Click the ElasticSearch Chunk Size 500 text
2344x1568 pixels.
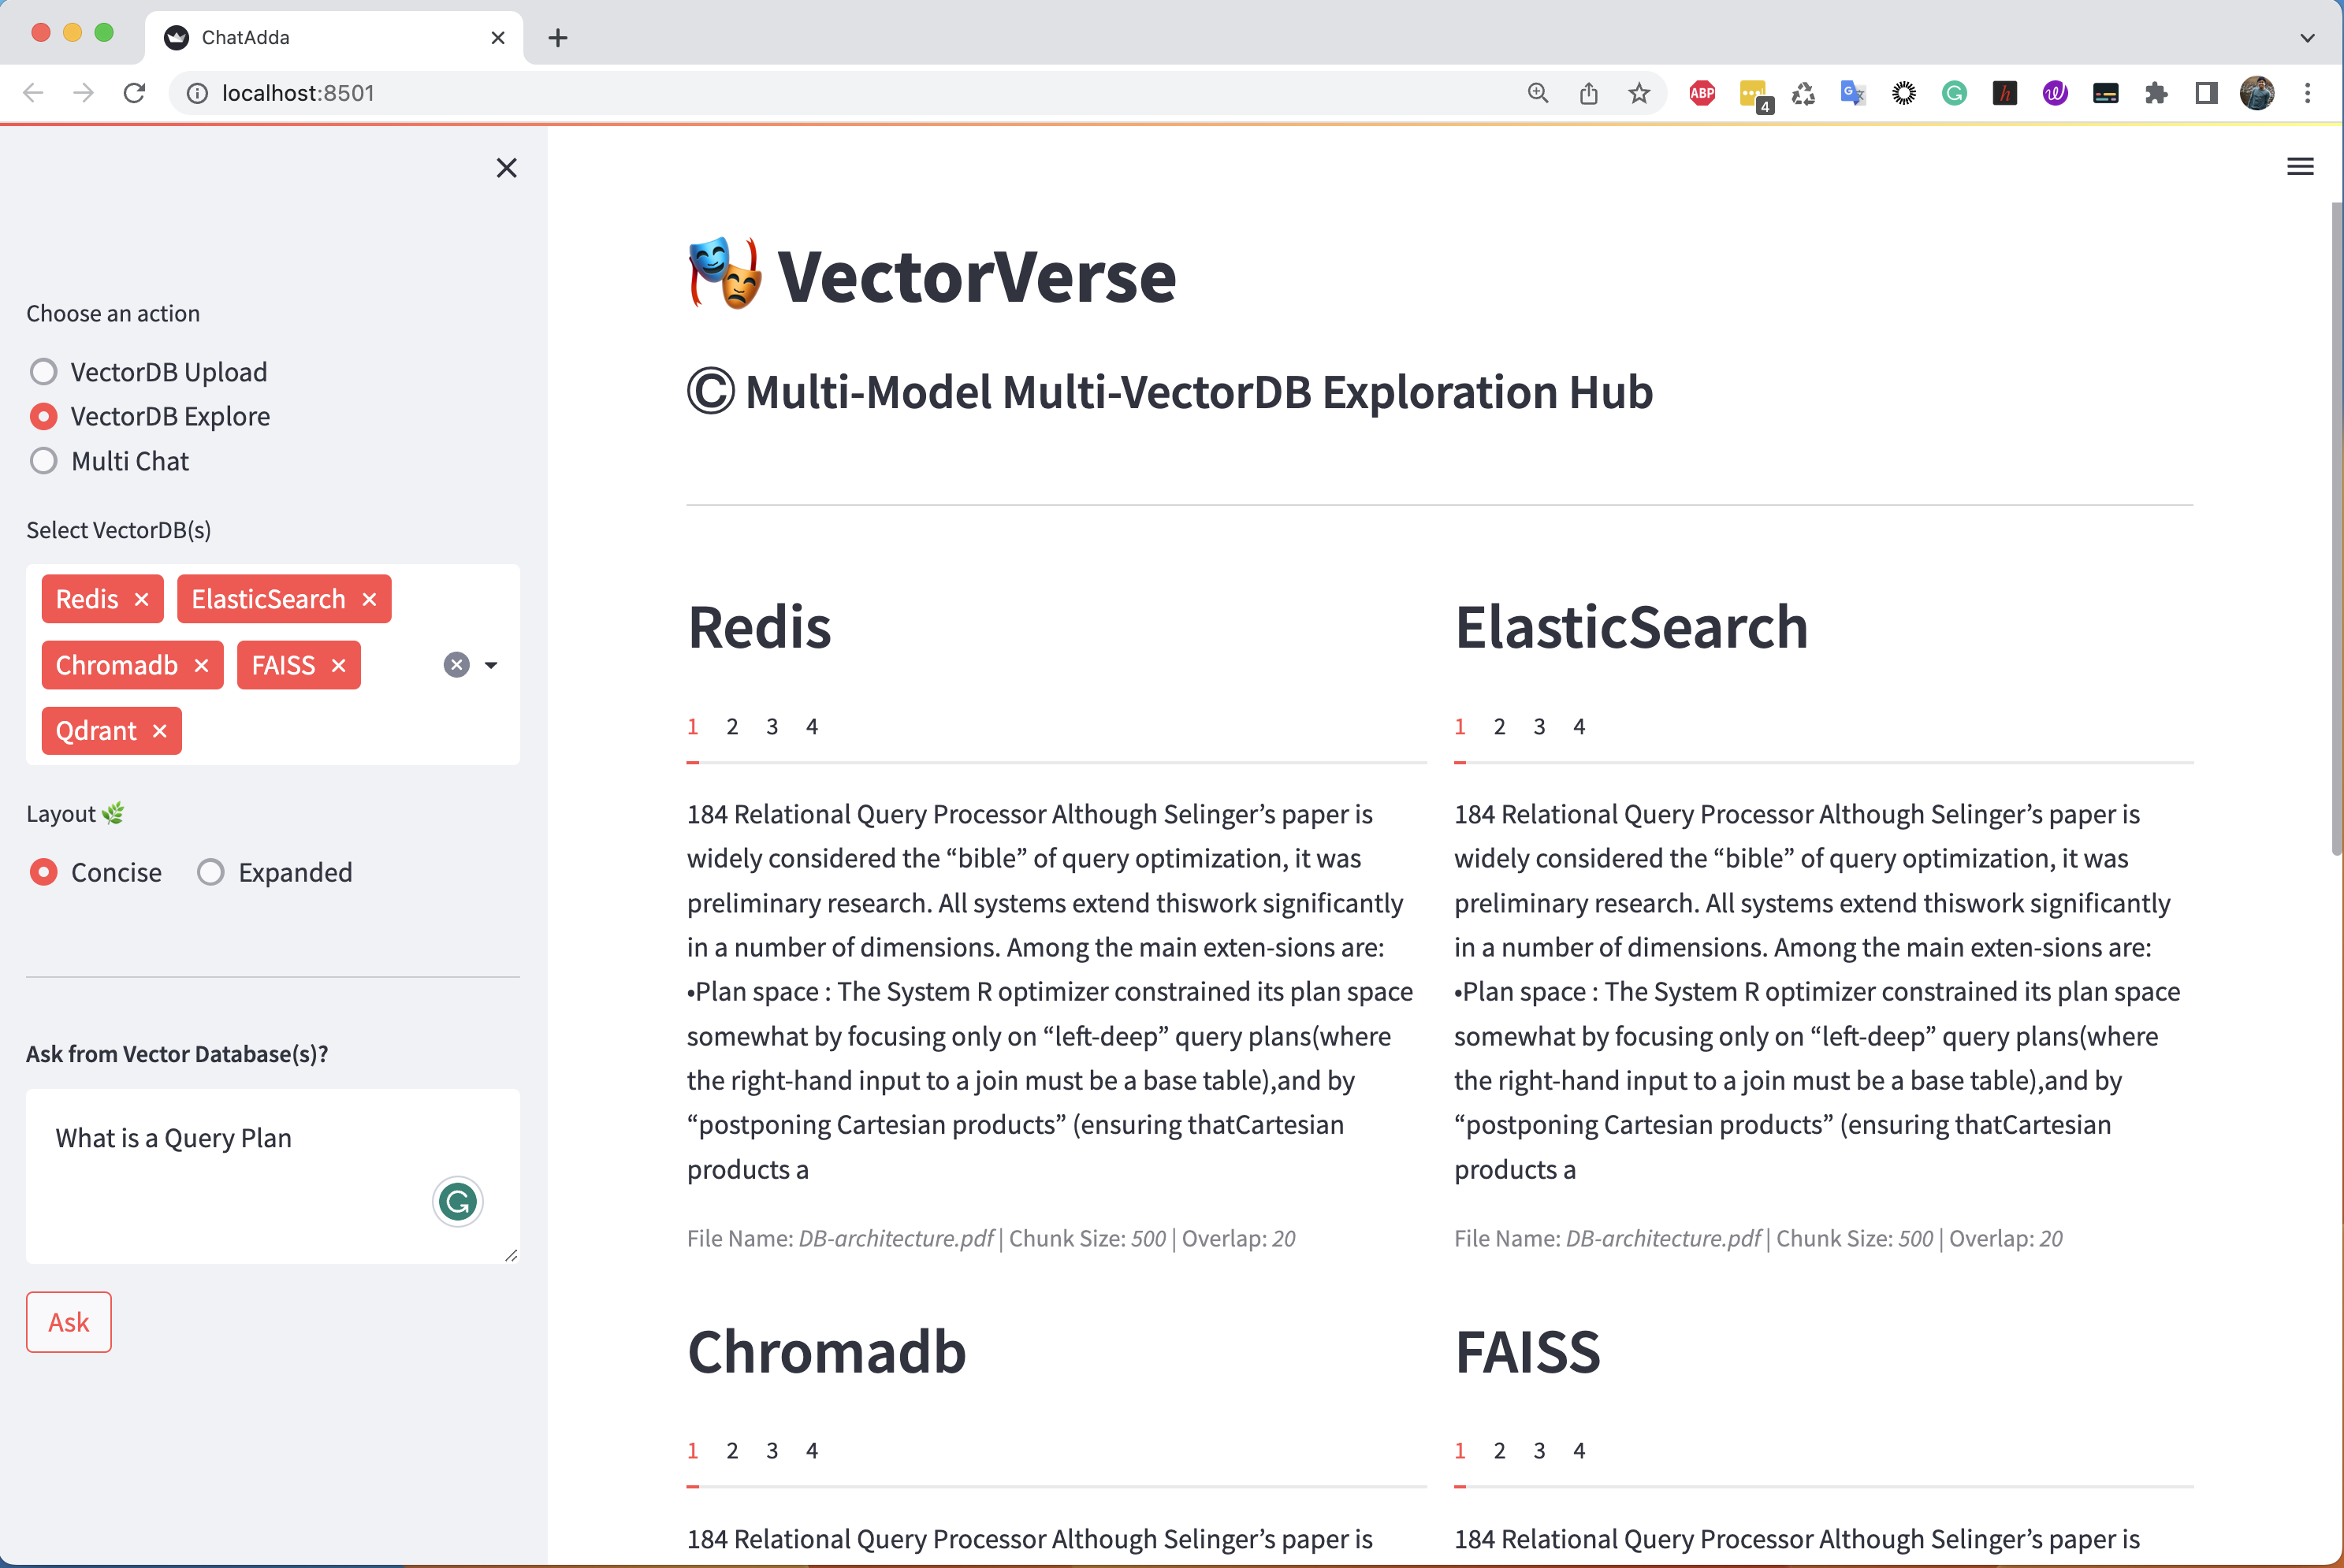pyautogui.click(x=1854, y=1238)
